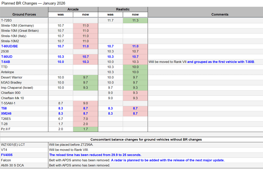Click the Realistic header cell
This screenshot has width=263, height=171.
123,9
